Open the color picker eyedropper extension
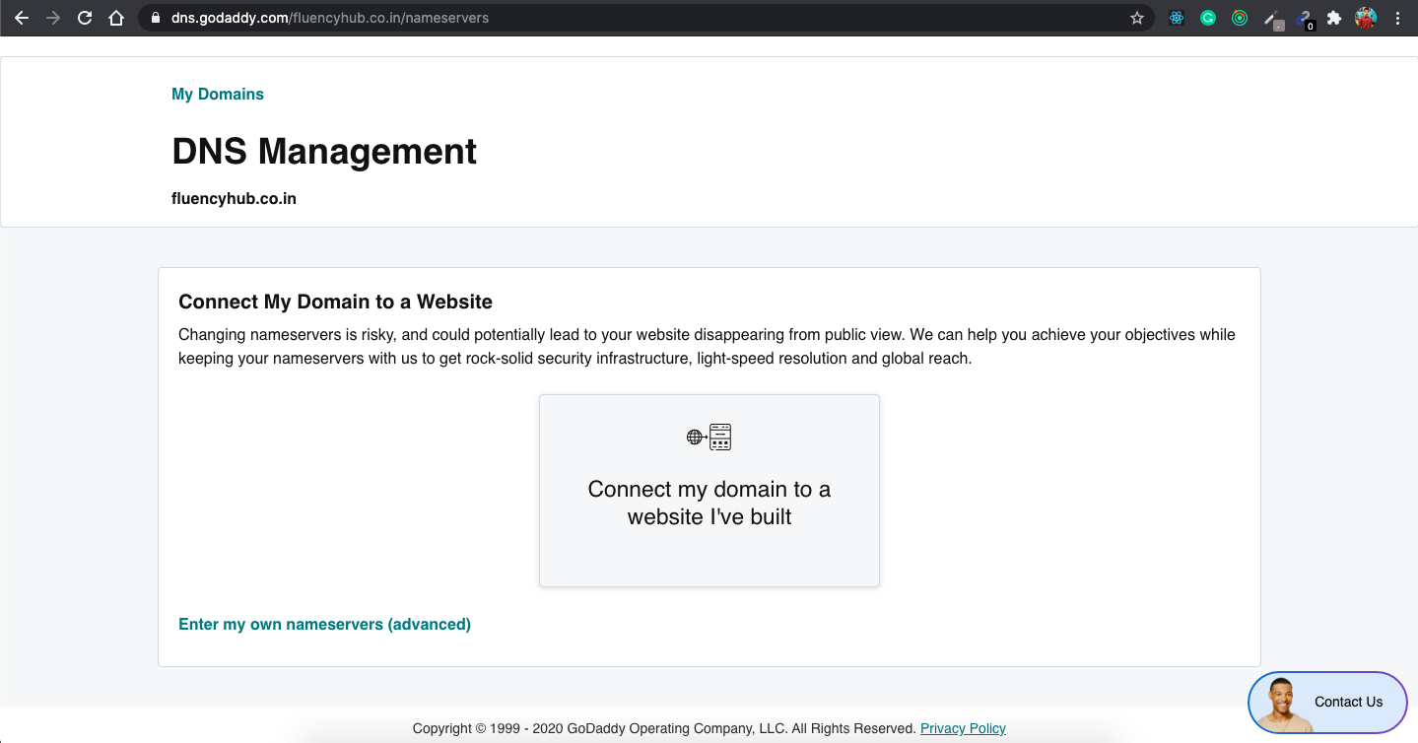 [x=1272, y=19]
